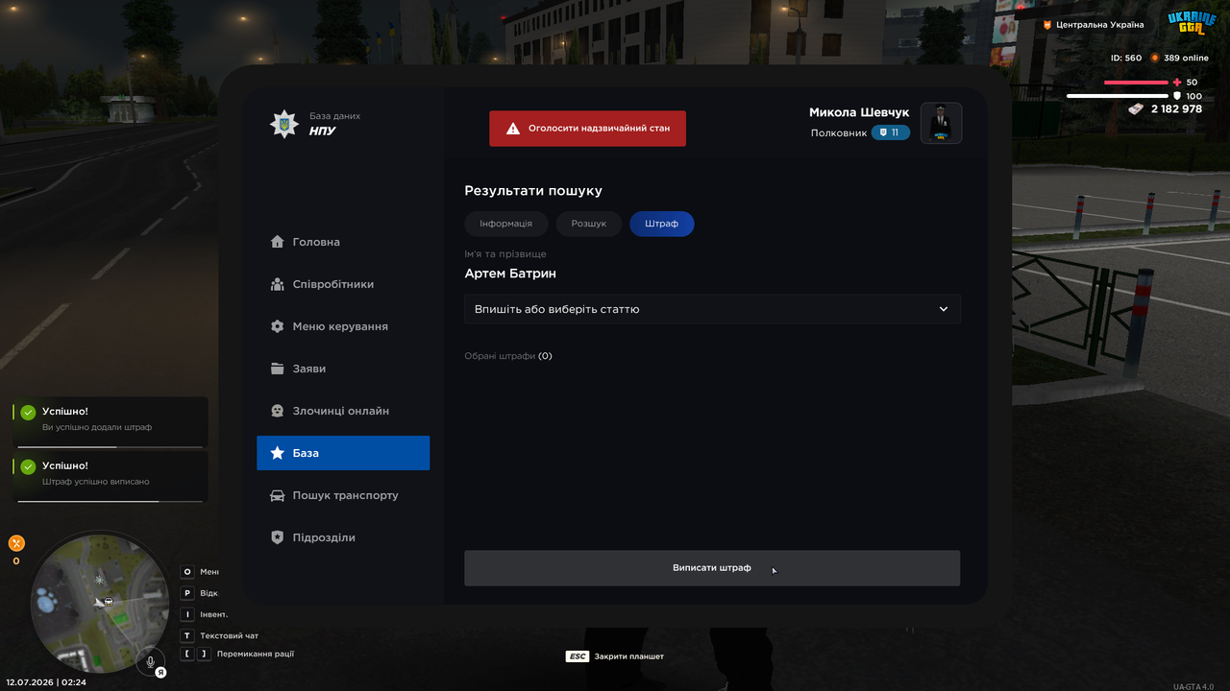Click the I key hint for Інвент.
The width and height of the screenshot is (1230, 691).
point(187,614)
